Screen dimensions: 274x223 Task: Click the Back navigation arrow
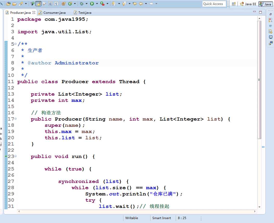pos(141,3)
